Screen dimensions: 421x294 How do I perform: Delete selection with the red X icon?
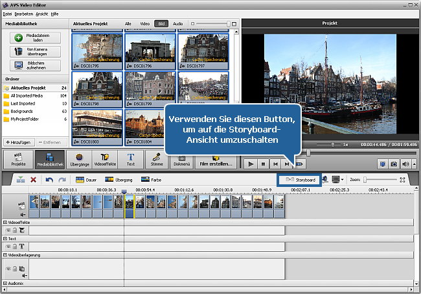[x=33, y=179]
